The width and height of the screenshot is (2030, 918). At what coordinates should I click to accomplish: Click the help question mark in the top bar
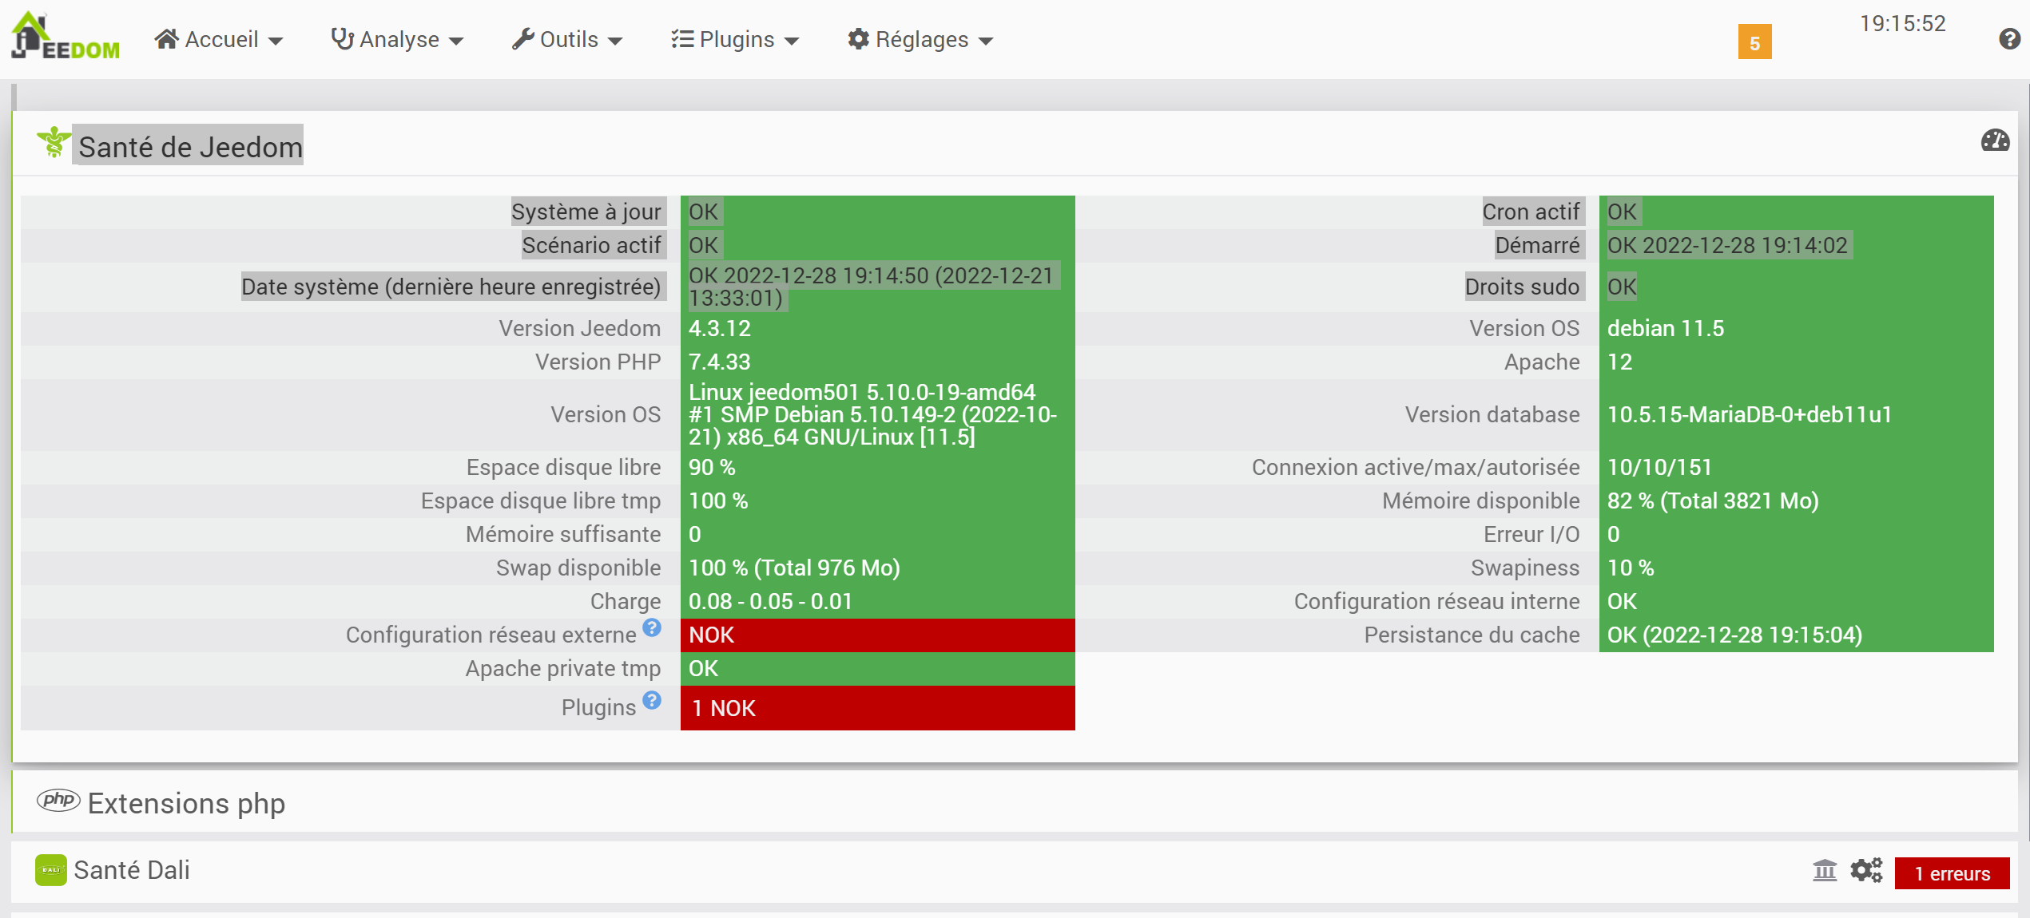coord(2009,38)
